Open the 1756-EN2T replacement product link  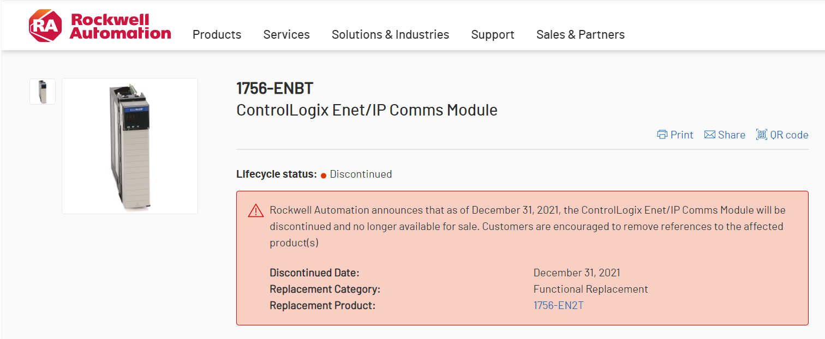[558, 305]
